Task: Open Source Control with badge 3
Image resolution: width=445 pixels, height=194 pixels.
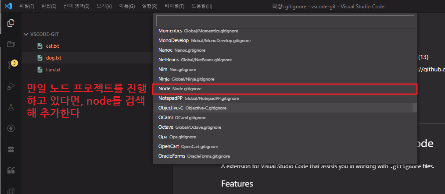Action: click(x=11, y=64)
